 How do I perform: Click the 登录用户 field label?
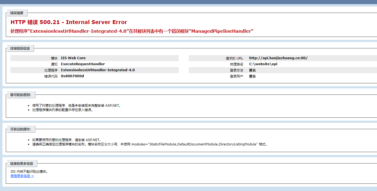236,76
